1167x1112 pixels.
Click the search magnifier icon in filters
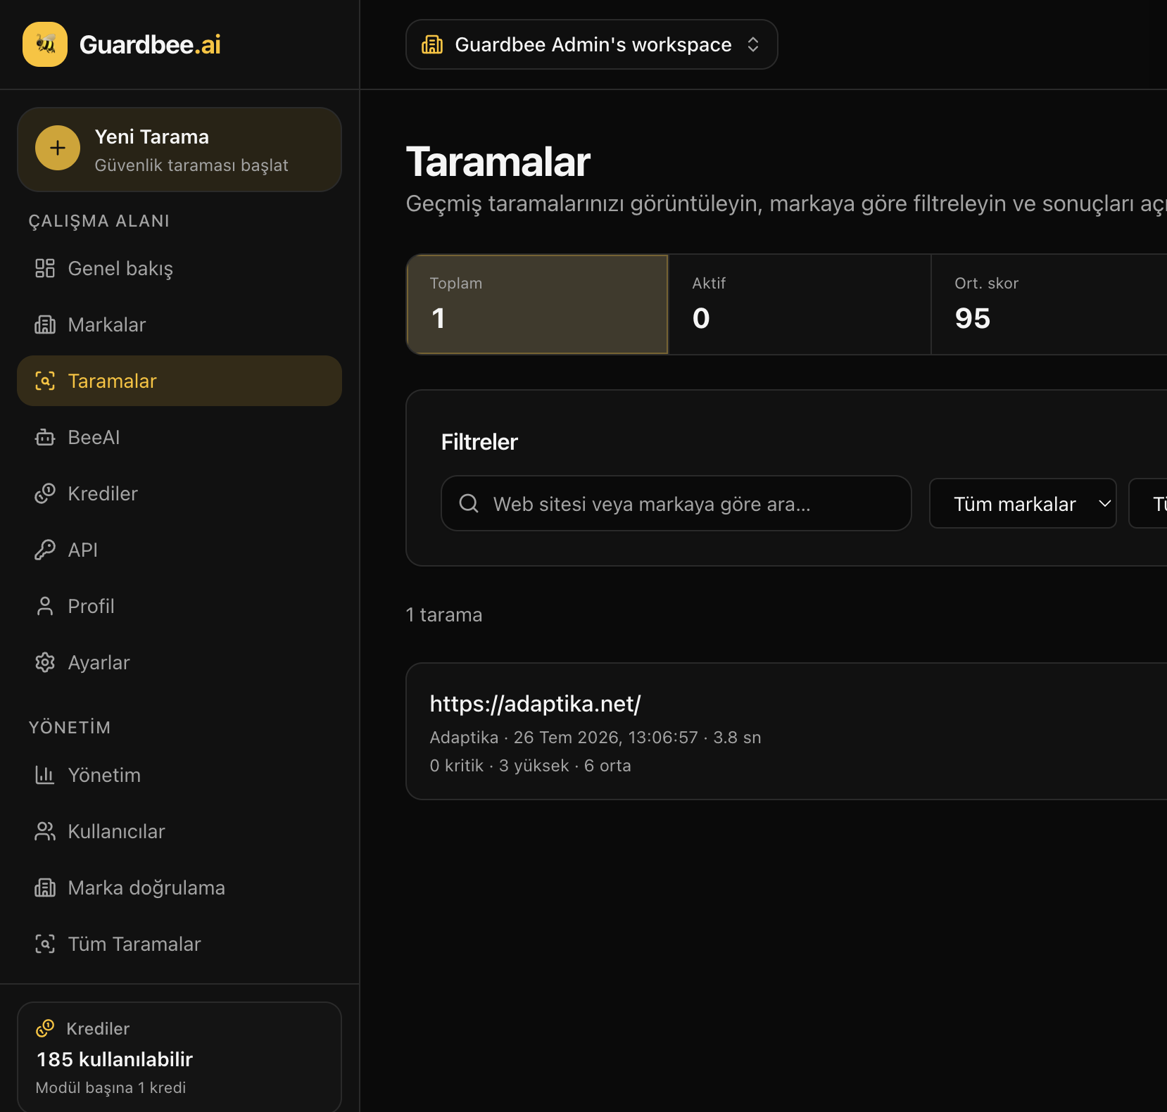click(x=469, y=503)
